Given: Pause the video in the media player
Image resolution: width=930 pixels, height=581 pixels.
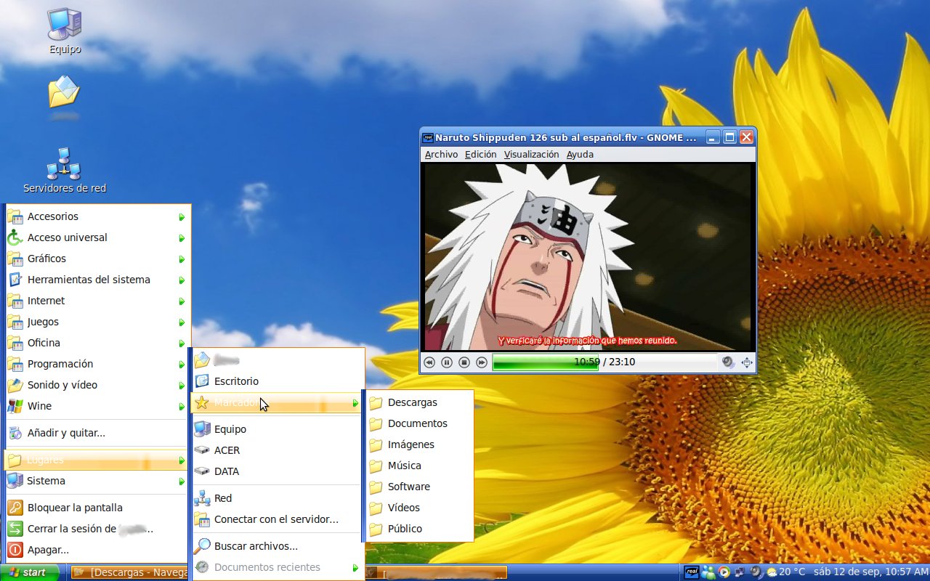Looking at the screenshot, I should click(x=447, y=362).
